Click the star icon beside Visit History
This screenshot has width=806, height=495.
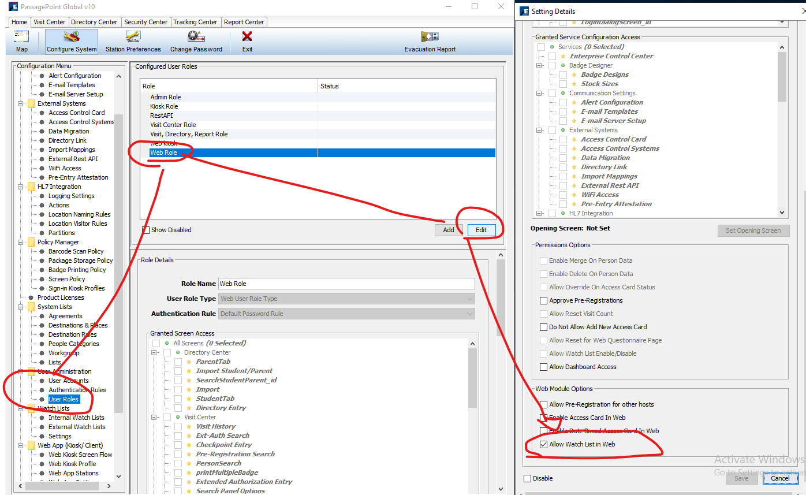tap(189, 426)
